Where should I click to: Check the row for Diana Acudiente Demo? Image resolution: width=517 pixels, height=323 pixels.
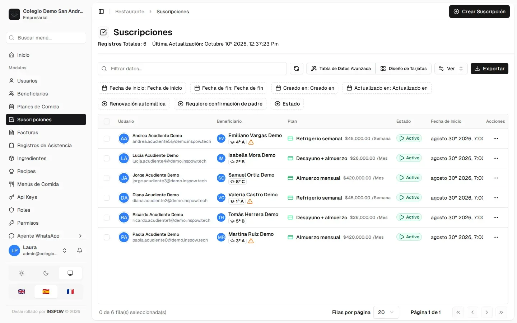click(x=107, y=198)
